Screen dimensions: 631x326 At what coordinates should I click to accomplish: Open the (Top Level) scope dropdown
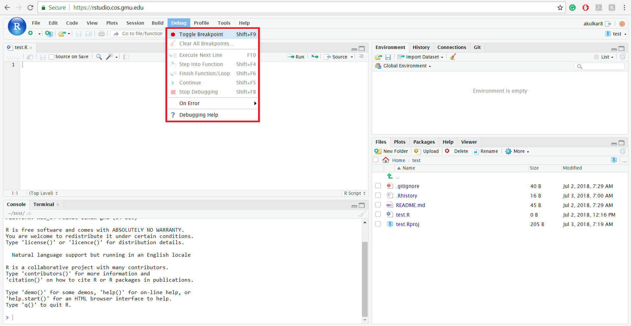[x=43, y=193]
